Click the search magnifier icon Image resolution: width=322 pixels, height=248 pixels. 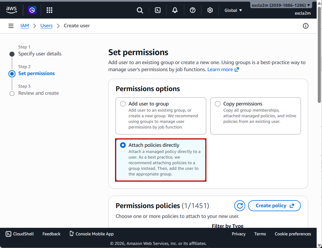pos(140,10)
